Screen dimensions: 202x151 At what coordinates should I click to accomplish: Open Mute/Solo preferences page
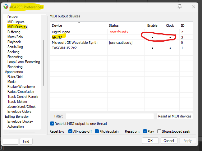click(x=15, y=37)
